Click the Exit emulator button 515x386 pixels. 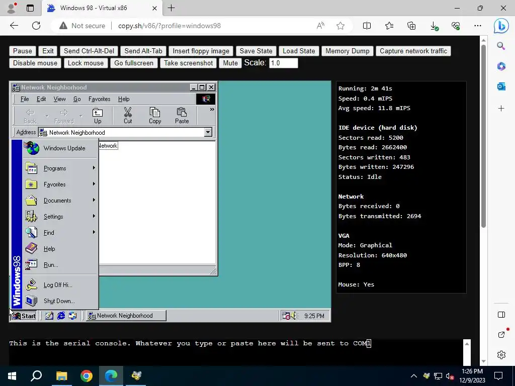[x=48, y=51]
